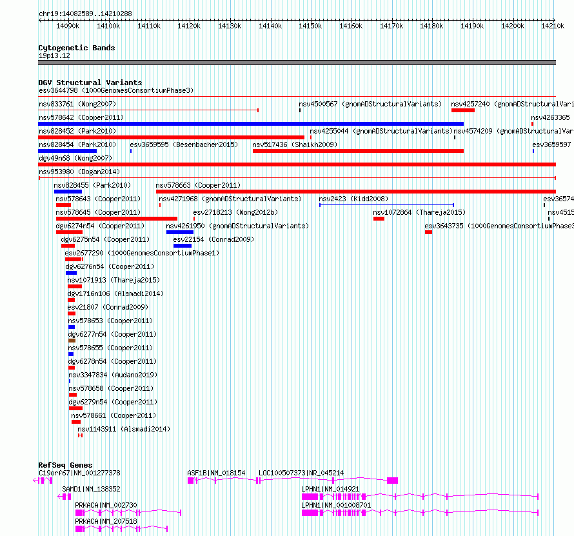574x536 pixels.
Task: Click the Cytogenetic Bands track title
Action: [x=77, y=48]
